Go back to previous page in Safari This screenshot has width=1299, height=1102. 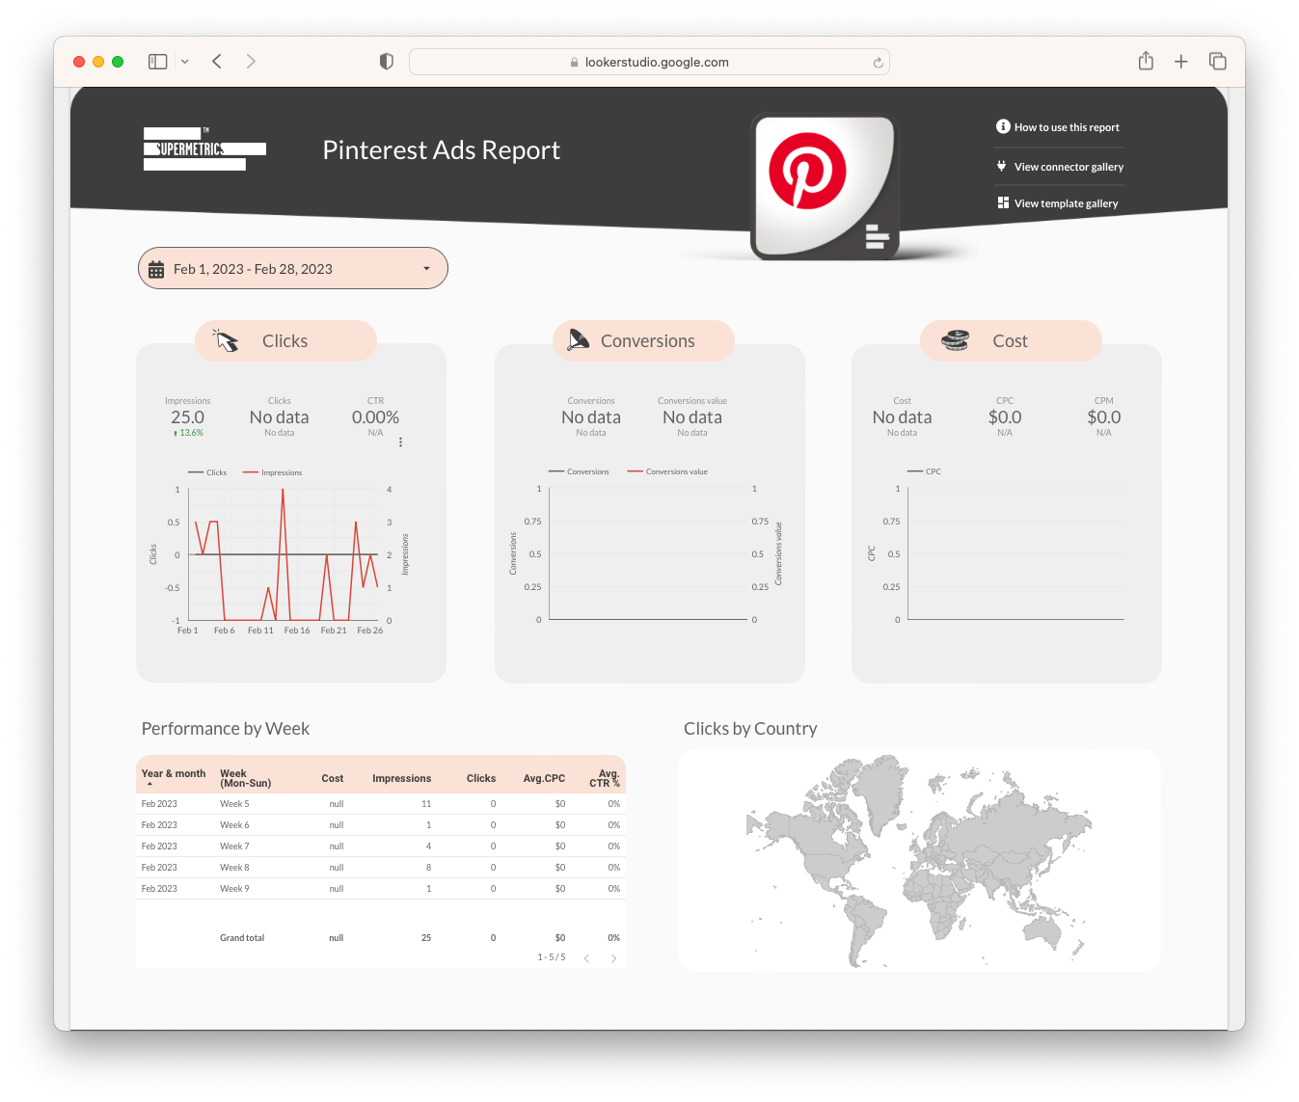coord(217,62)
